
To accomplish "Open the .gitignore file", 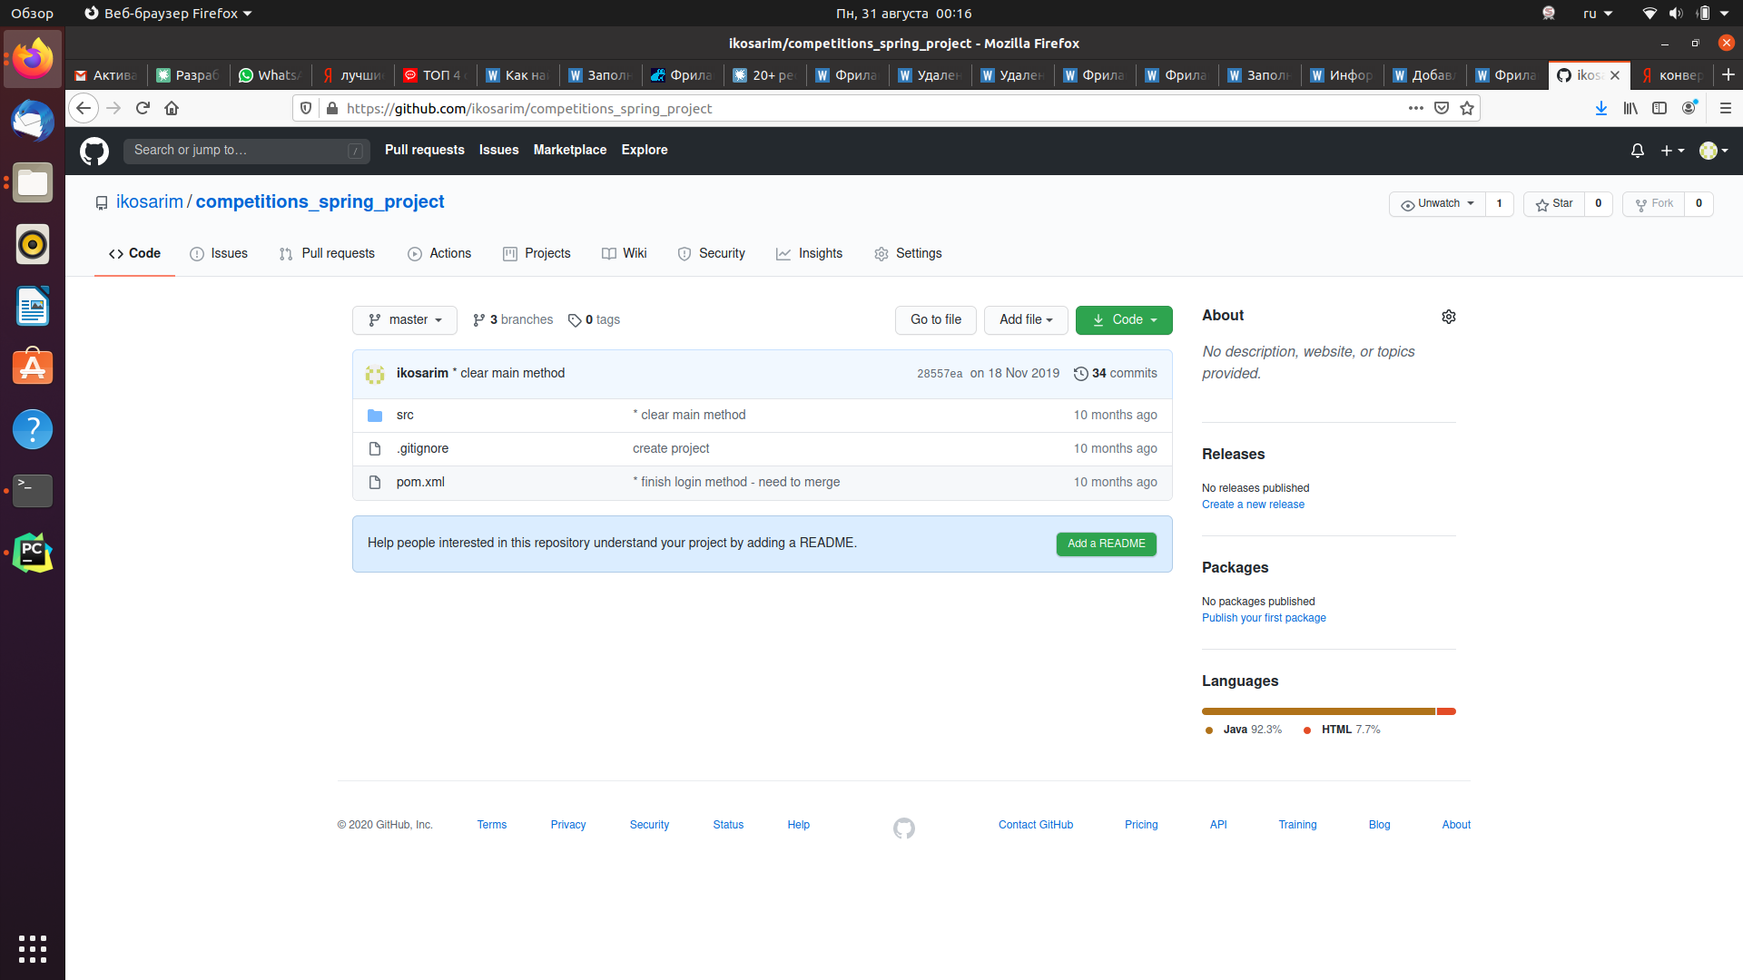I will (x=422, y=448).
